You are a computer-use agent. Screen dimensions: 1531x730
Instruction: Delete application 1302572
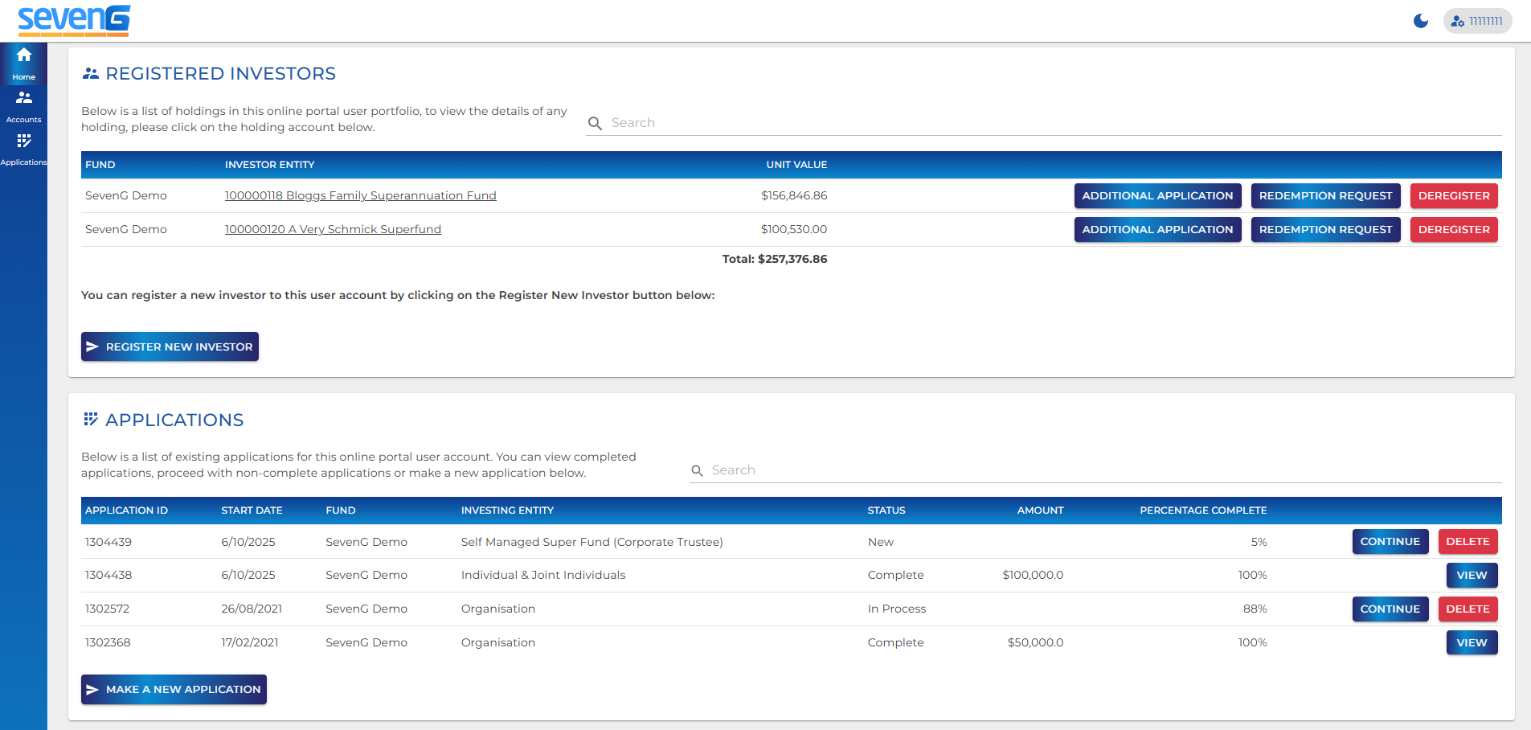pyautogui.click(x=1468, y=609)
